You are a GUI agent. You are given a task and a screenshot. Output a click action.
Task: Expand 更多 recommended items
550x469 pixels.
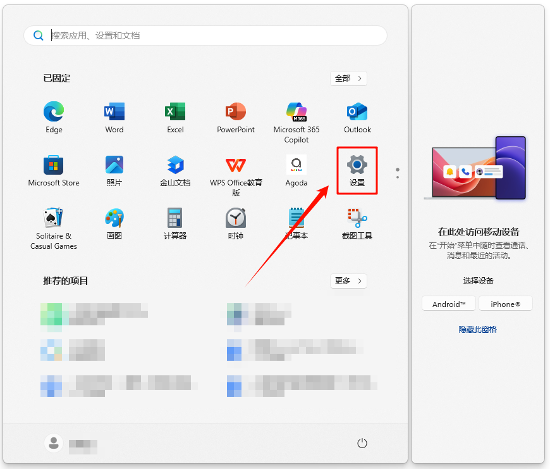point(348,281)
